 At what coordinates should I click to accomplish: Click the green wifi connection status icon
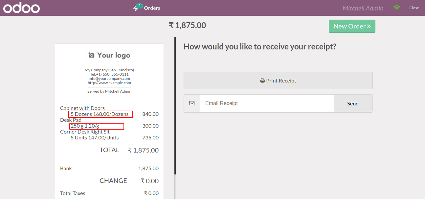point(397,8)
